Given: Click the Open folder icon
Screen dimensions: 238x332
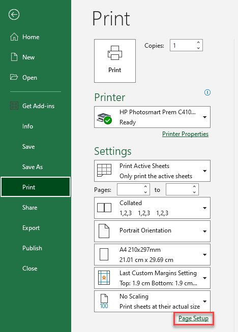Looking at the screenshot, I should point(14,77).
